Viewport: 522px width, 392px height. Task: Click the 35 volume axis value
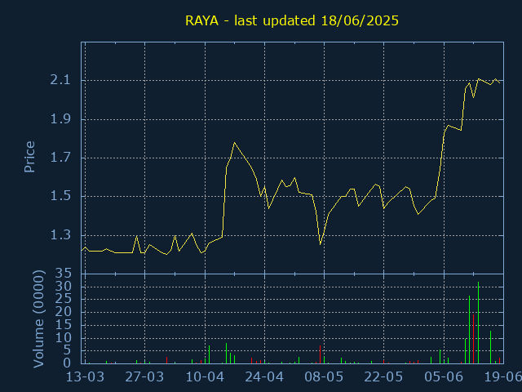pos(64,274)
